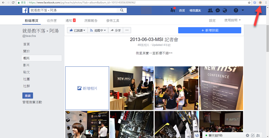The height and width of the screenshot is (138, 269).
Task: Click the address bar URL
Action: [x=82, y=3]
